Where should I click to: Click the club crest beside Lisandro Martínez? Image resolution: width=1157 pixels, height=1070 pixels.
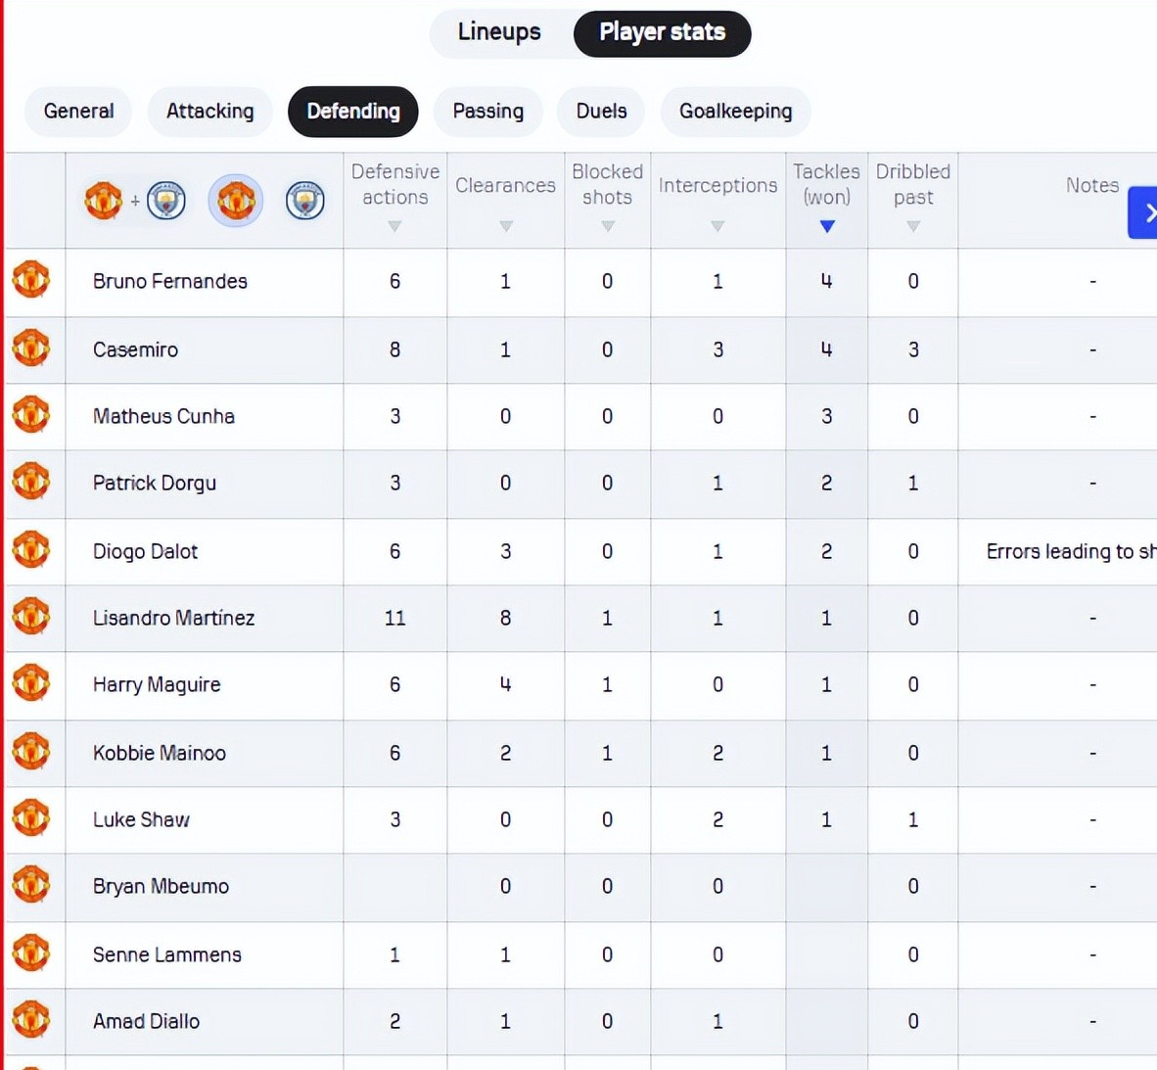(31, 617)
